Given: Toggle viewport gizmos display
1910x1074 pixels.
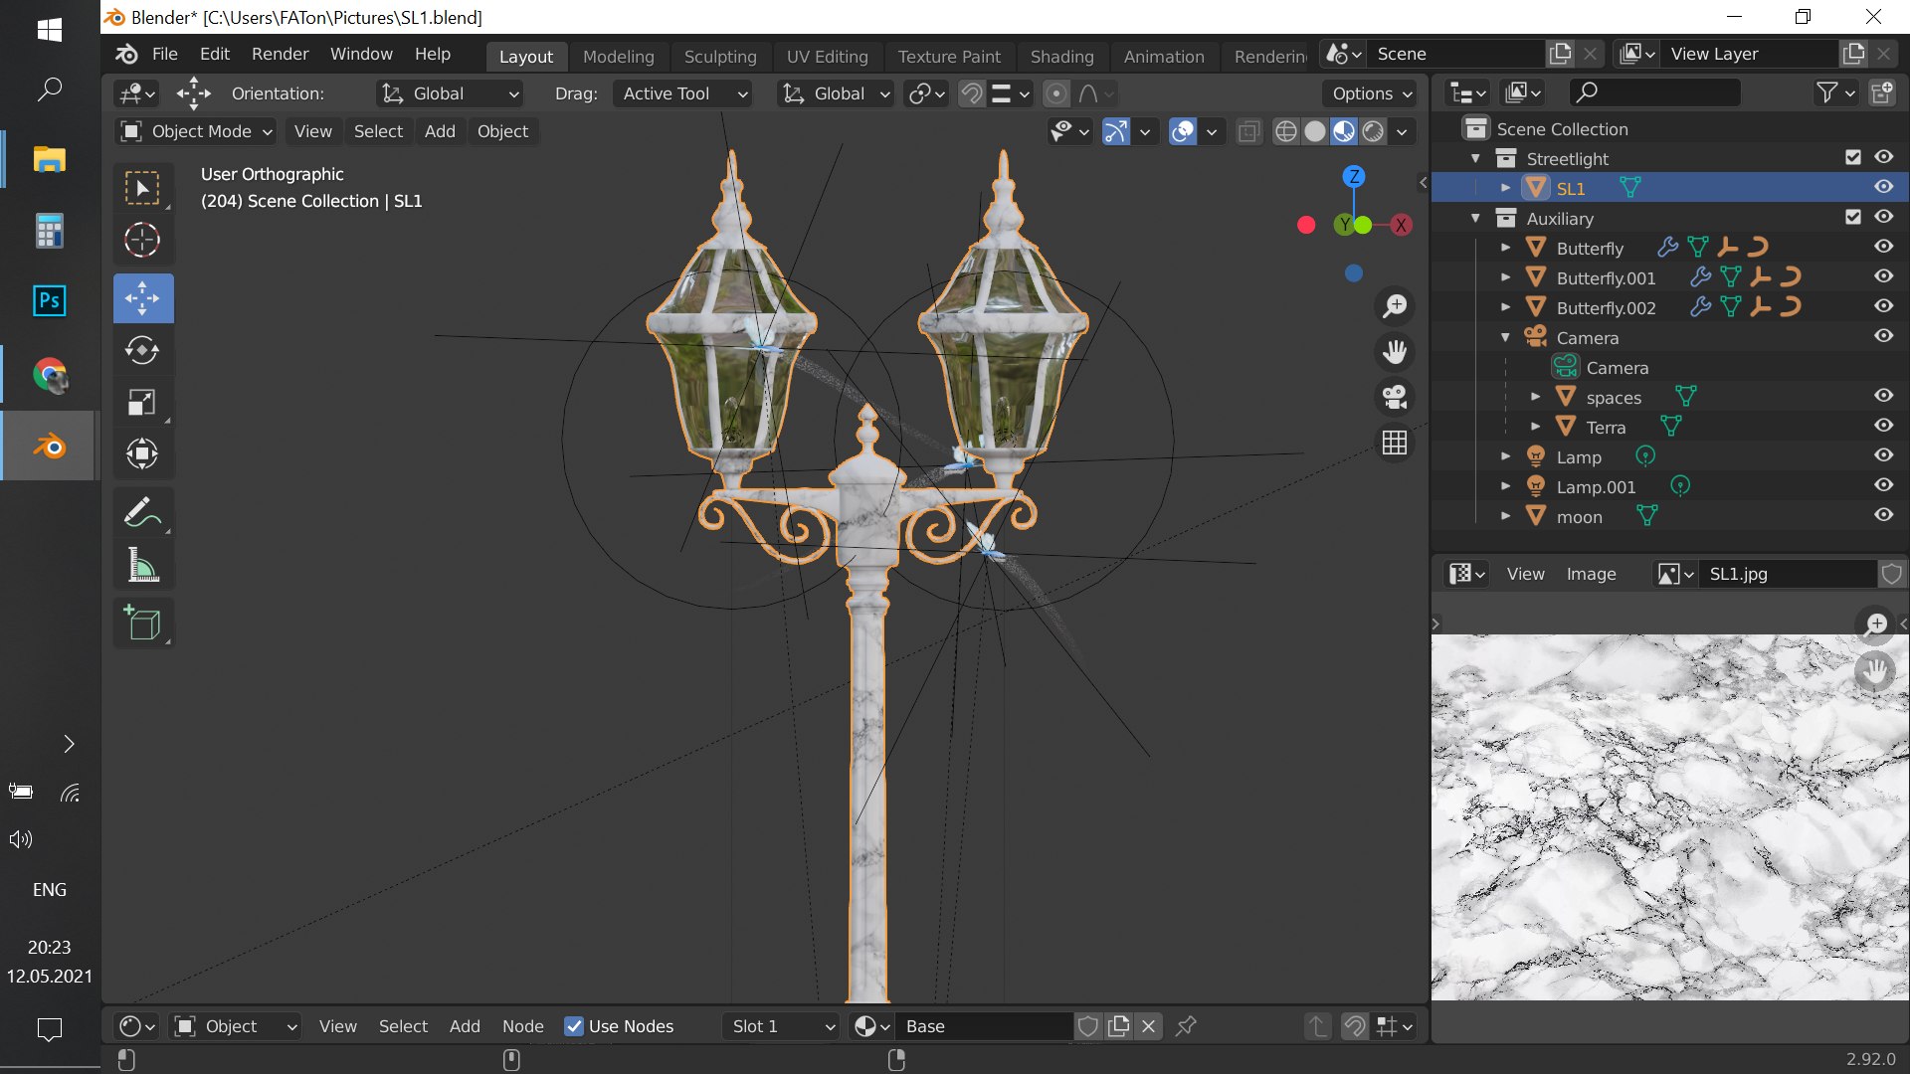Looking at the screenshot, I should 1116,131.
